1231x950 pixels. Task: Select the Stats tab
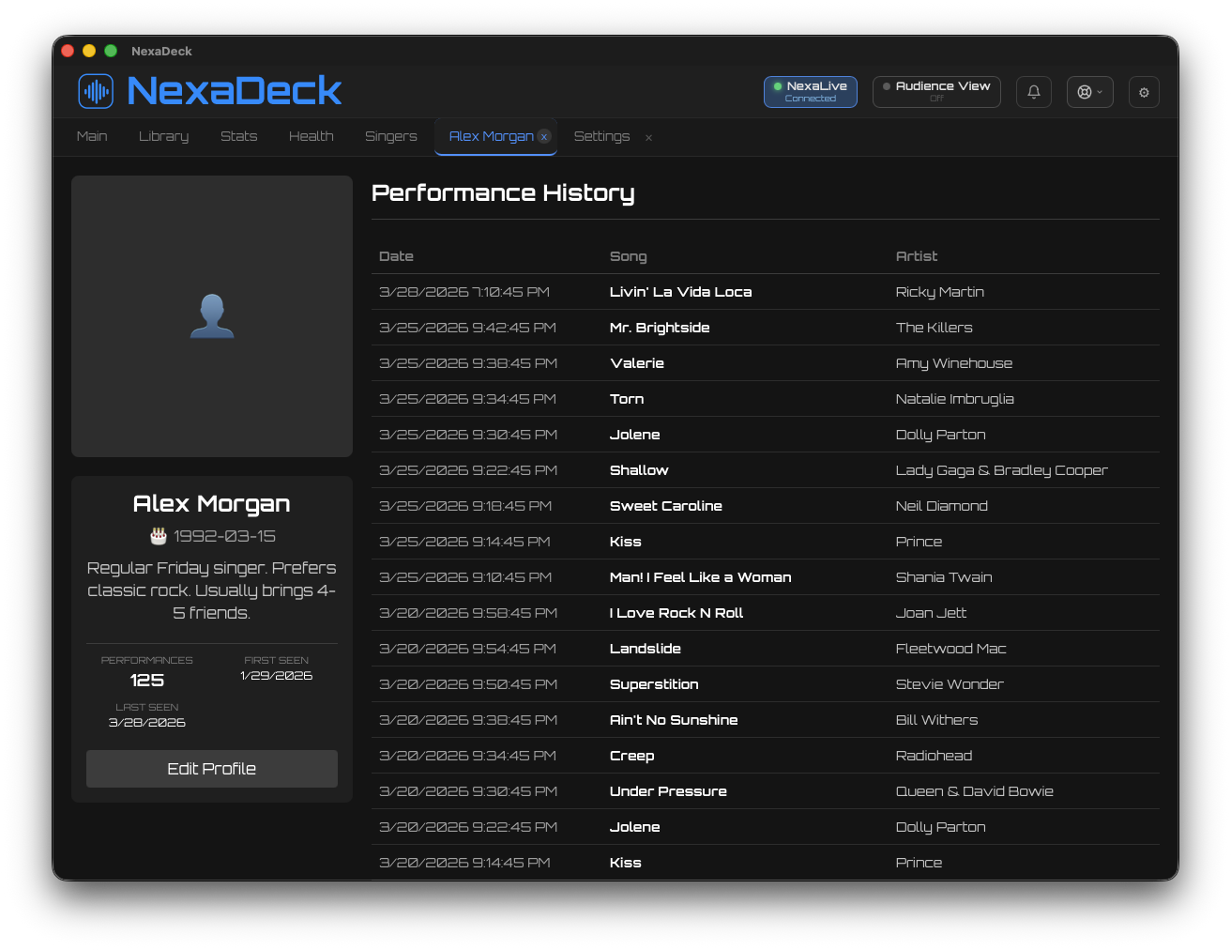point(238,136)
